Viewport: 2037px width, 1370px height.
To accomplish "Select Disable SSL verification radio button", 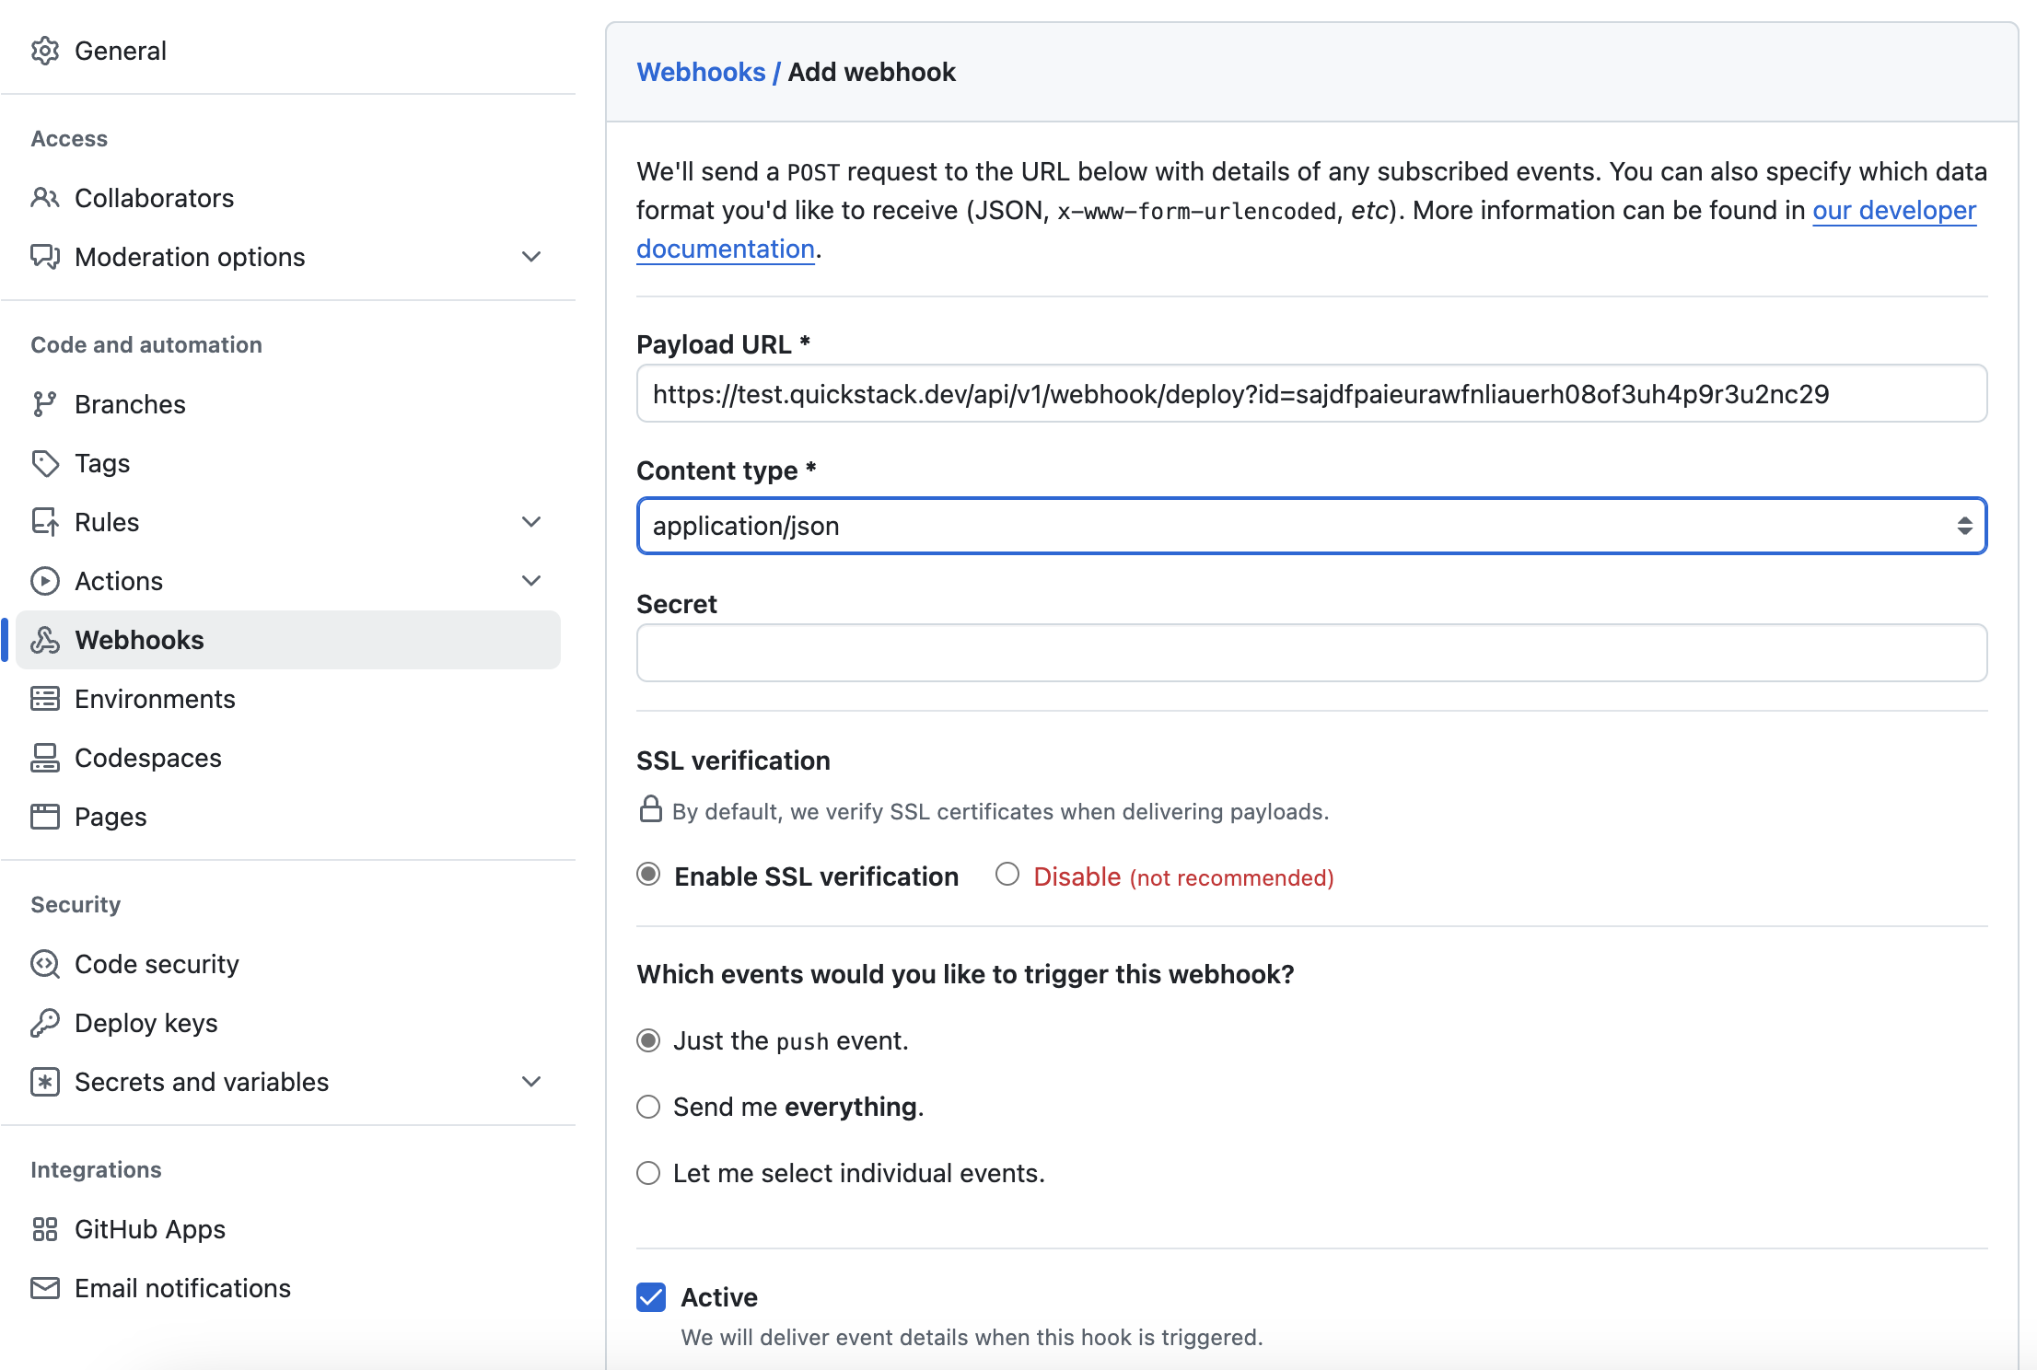I will (x=1007, y=875).
